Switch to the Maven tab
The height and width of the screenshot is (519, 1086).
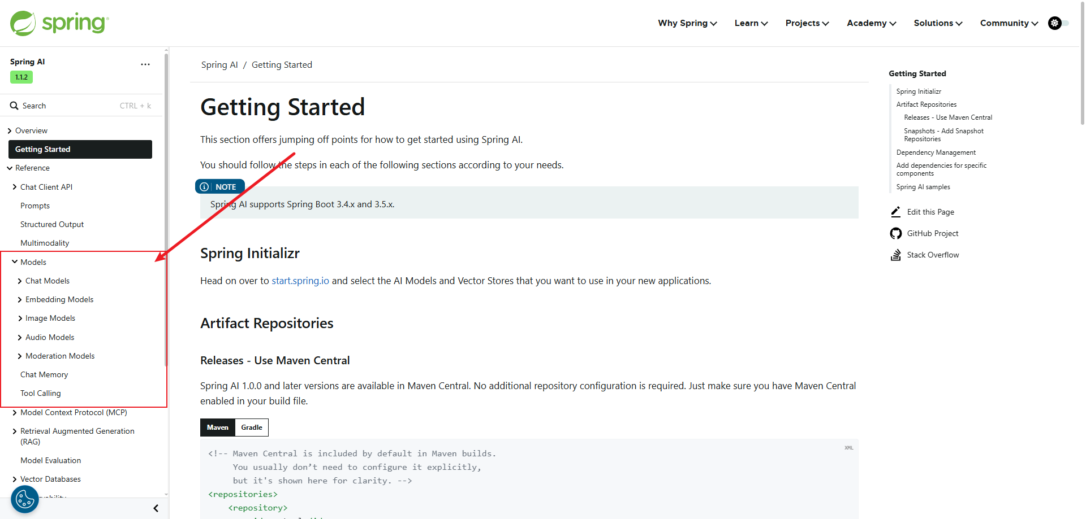(x=218, y=428)
